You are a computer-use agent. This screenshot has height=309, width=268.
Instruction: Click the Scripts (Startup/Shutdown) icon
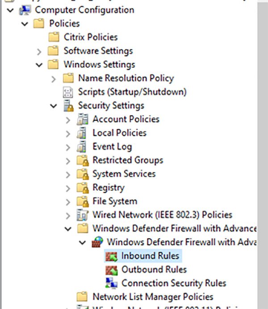pyautogui.click(x=68, y=92)
